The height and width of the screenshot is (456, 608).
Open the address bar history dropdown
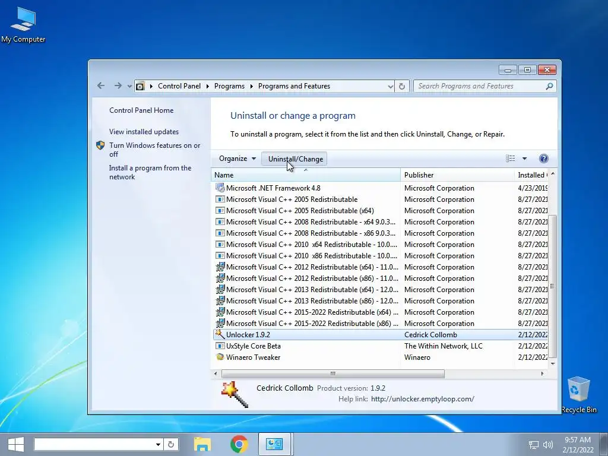click(x=390, y=86)
